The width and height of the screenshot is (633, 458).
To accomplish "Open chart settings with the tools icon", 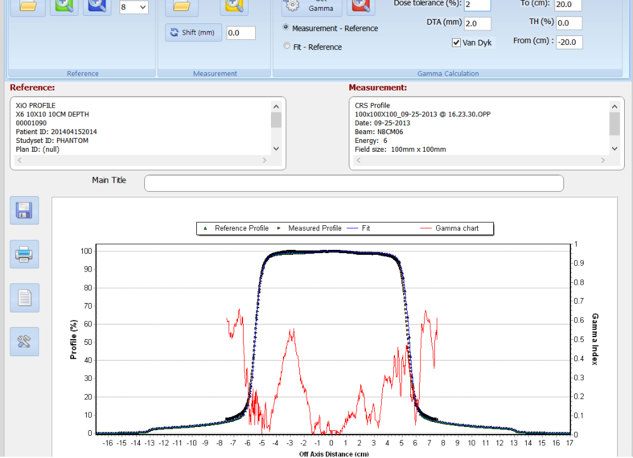I will tap(25, 342).
